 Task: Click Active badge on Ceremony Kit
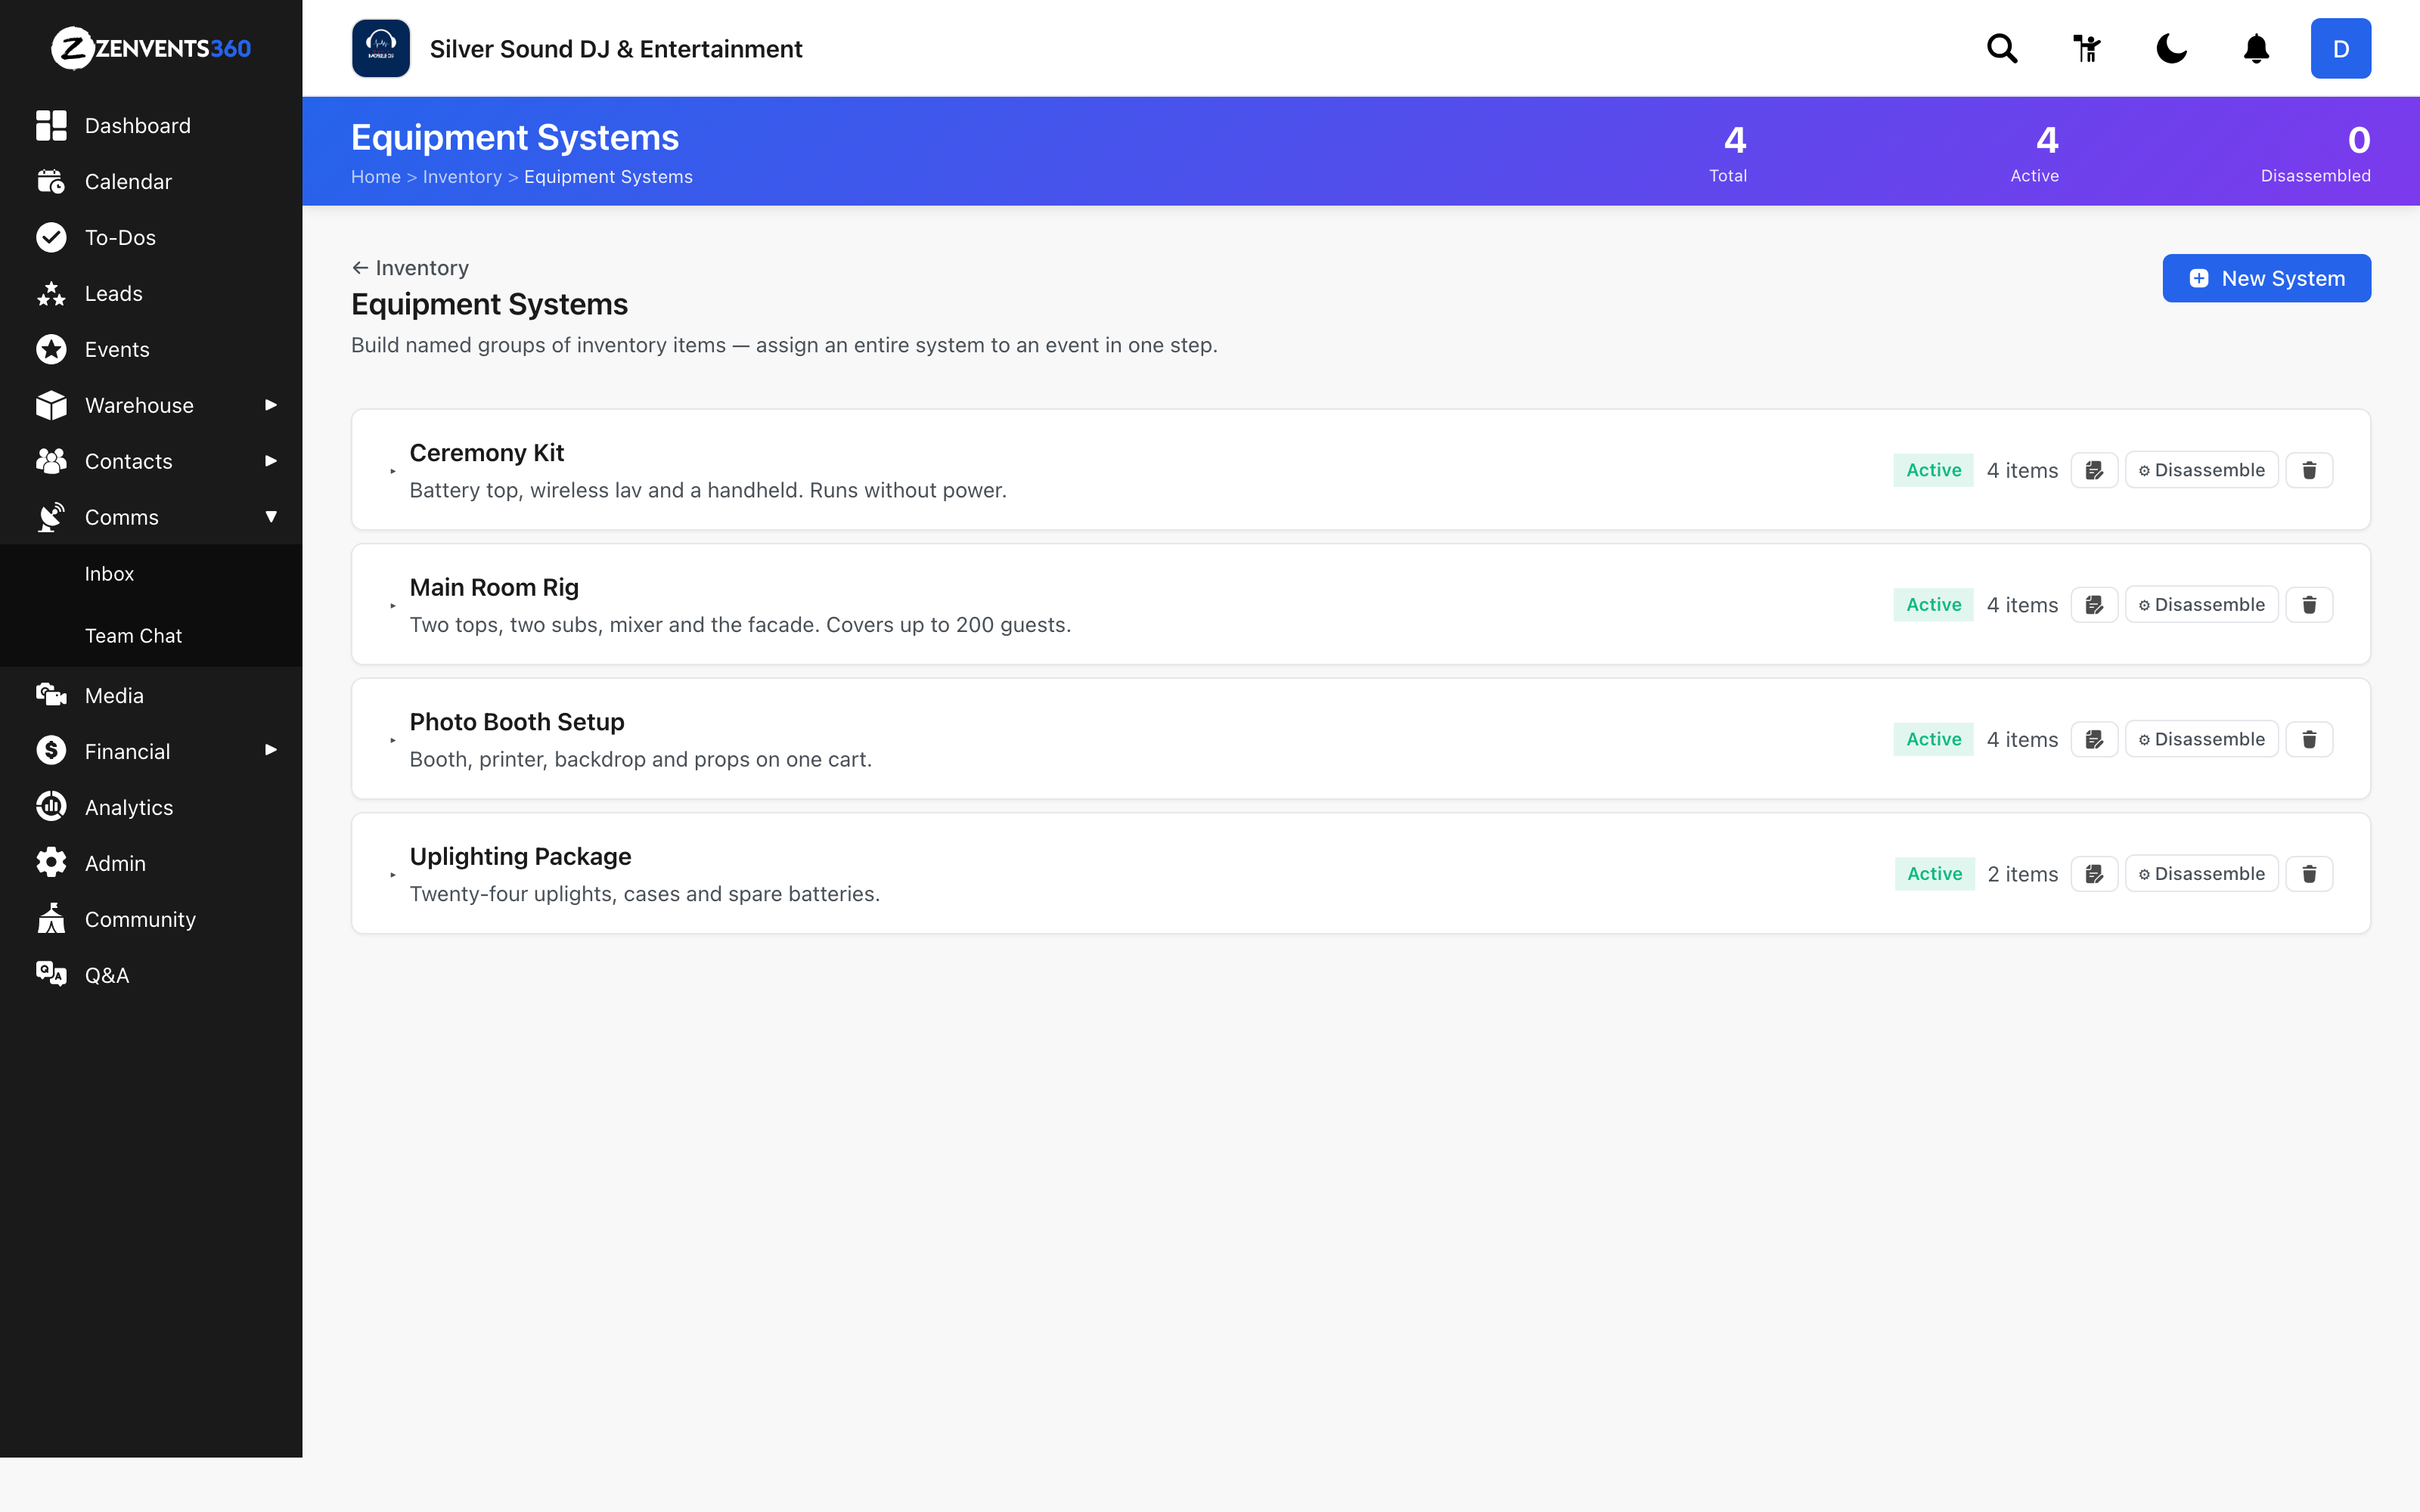(1933, 470)
